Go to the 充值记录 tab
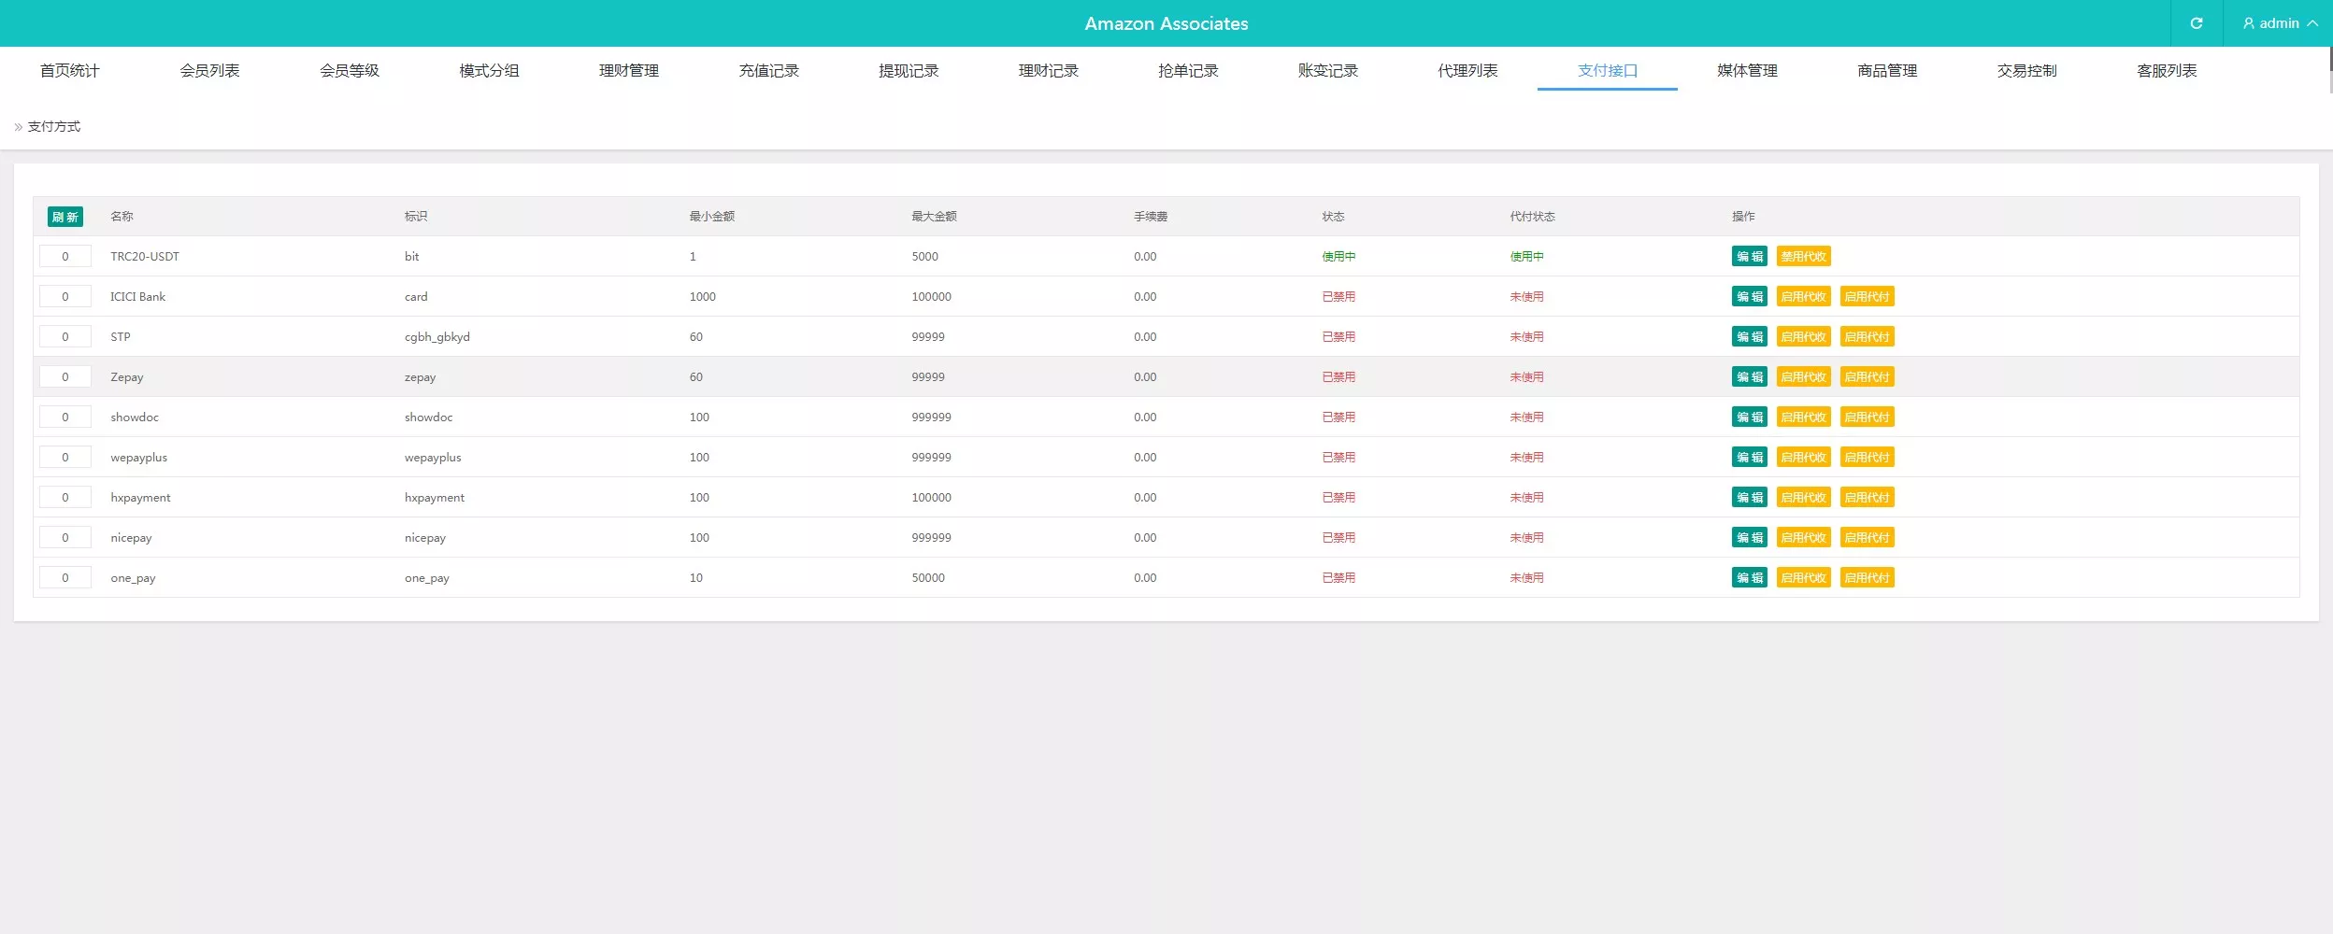 tap(768, 71)
